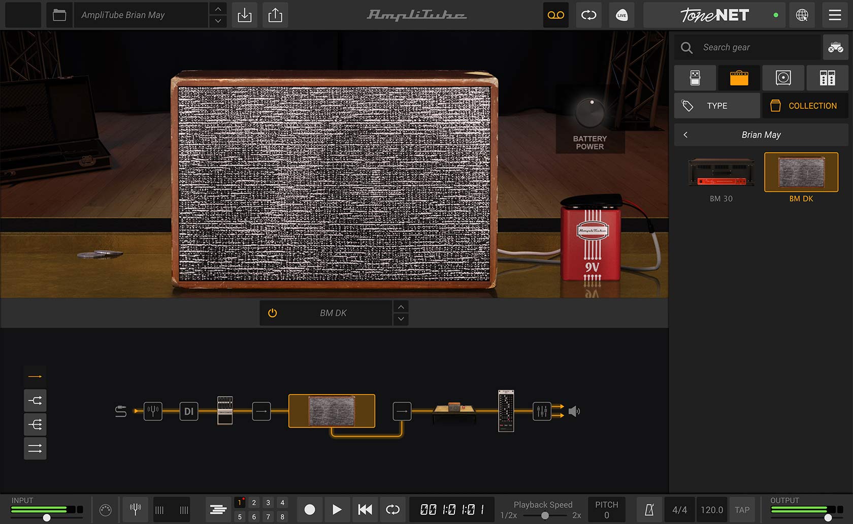The height and width of the screenshot is (524, 853).
Task: Go back from Brian May collection
Action: pyautogui.click(x=685, y=135)
